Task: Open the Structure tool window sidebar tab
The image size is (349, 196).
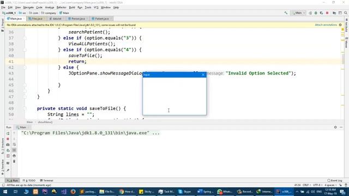Action: (2, 146)
